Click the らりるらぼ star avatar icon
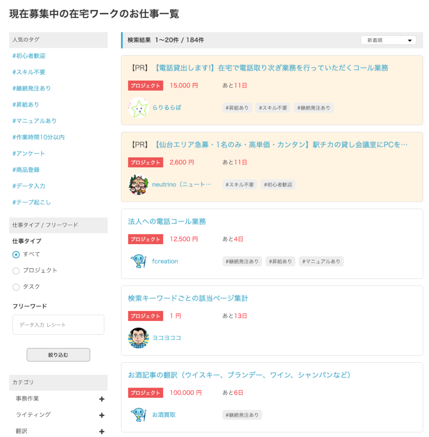 coord(138,108)
